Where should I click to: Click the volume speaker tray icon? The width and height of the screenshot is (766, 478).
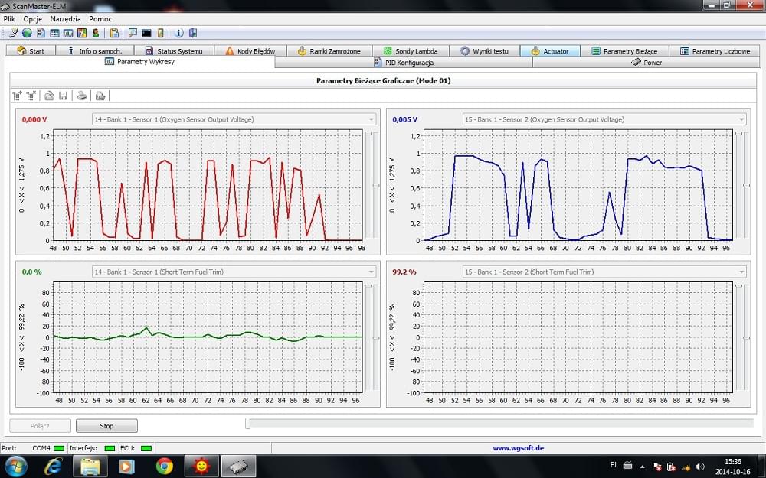pos(699,467)
